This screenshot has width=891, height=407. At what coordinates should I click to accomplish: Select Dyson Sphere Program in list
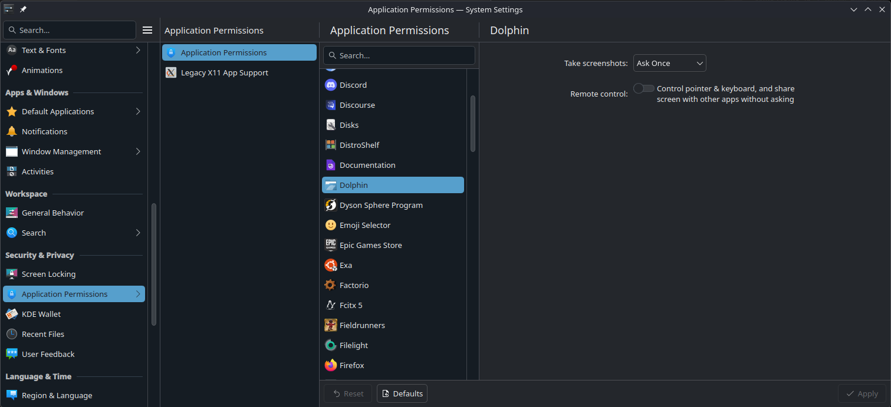393,205
